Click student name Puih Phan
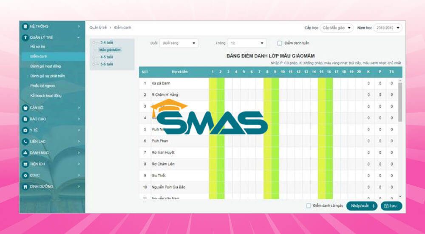The height and width of the screenshot is (234, 425). click(x=160, y=141)
